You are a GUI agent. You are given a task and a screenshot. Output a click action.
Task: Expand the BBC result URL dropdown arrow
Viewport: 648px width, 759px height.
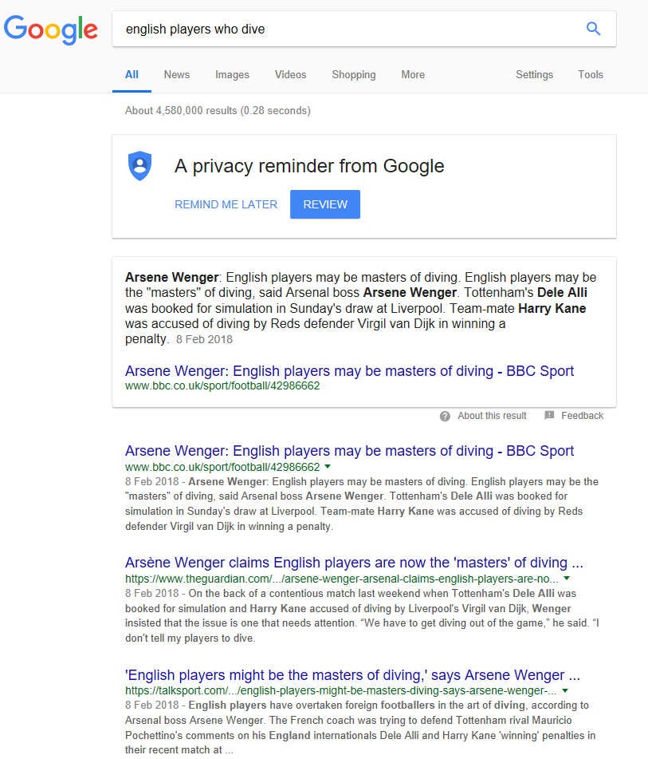coord(328,467)
